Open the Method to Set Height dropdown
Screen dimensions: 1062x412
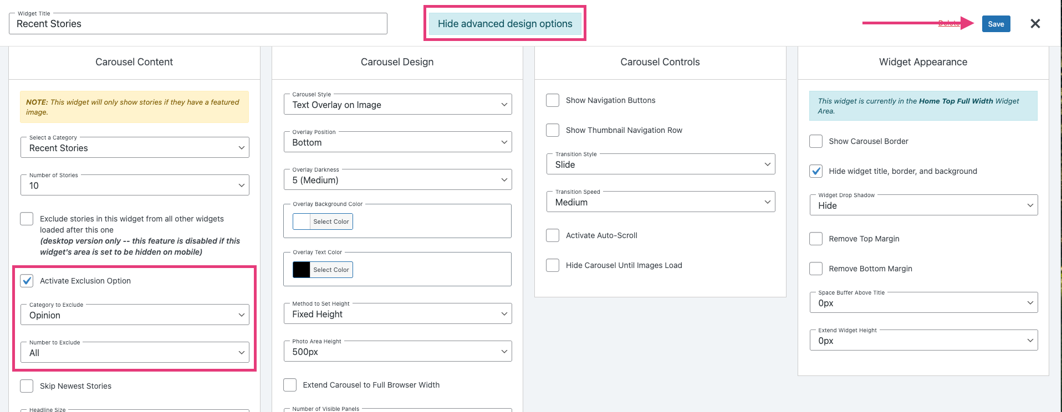pos(397,314)
